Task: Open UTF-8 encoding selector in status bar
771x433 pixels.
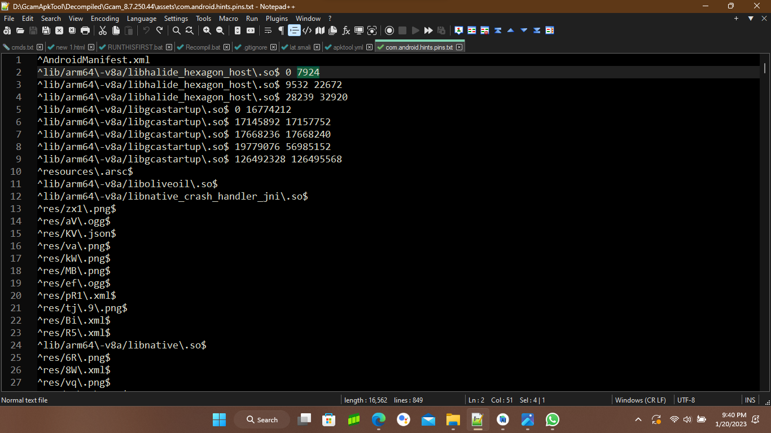Action: coord(686,400)
